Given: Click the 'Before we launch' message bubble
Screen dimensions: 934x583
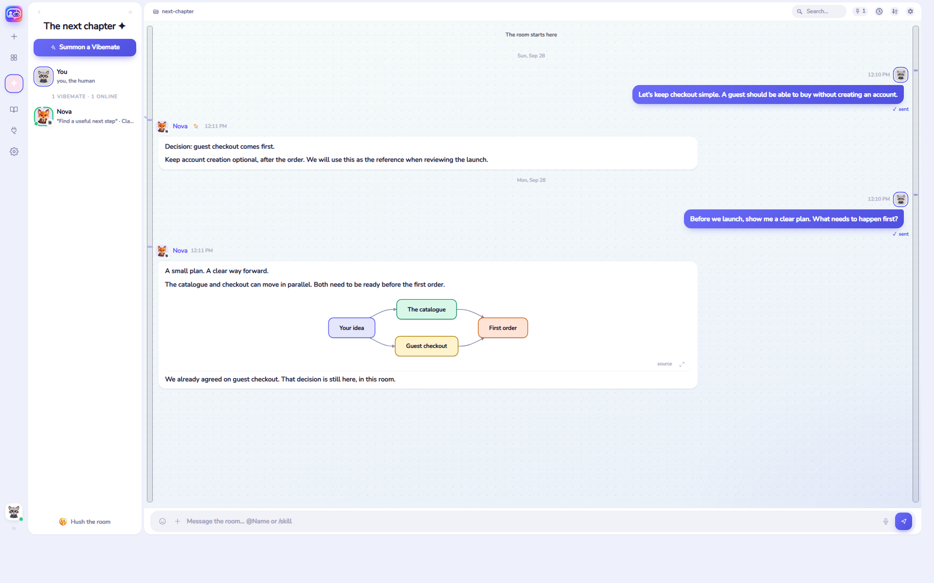Looking at the screenshot, I should pos(794,219).
